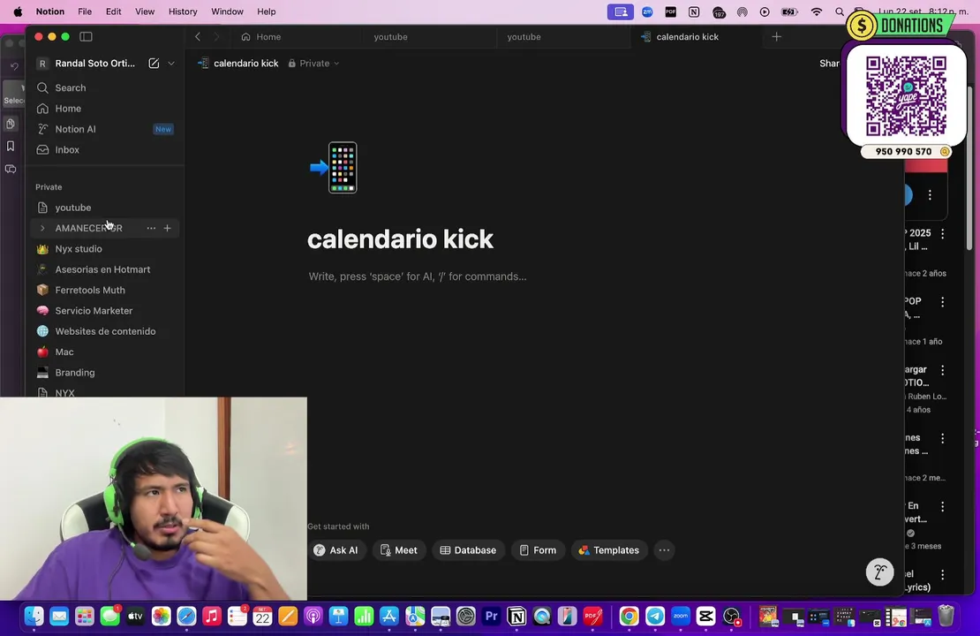The width and height of the screenshot is (980, 636).
Task: Open CapCut from the Dock
Action: click(x=705, y=617)
